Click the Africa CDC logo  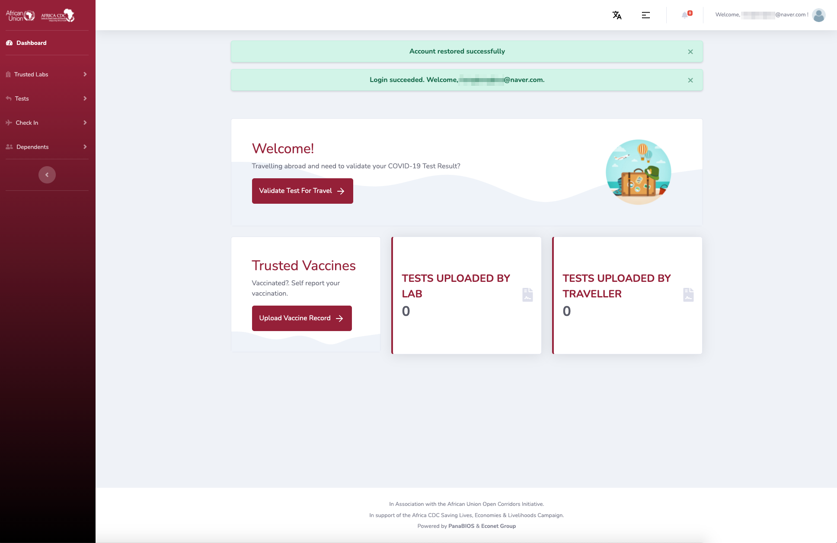tap(58, 16)
